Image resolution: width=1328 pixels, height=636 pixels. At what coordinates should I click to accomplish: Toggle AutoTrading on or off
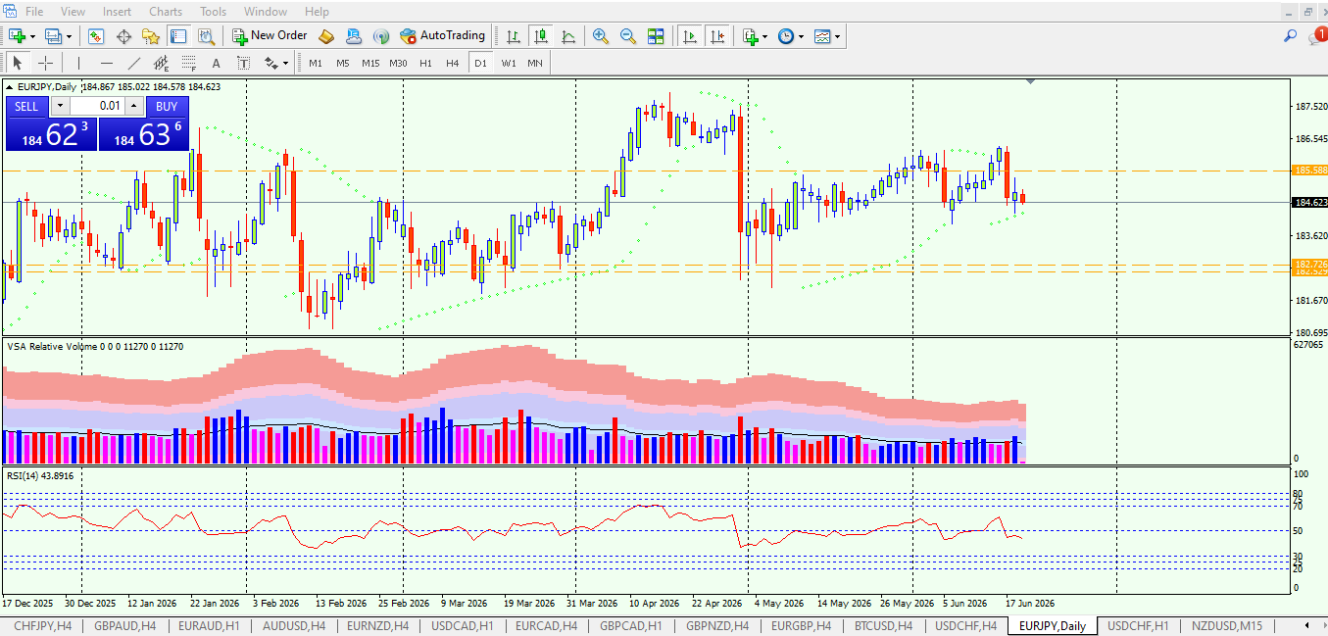[443, 36]
